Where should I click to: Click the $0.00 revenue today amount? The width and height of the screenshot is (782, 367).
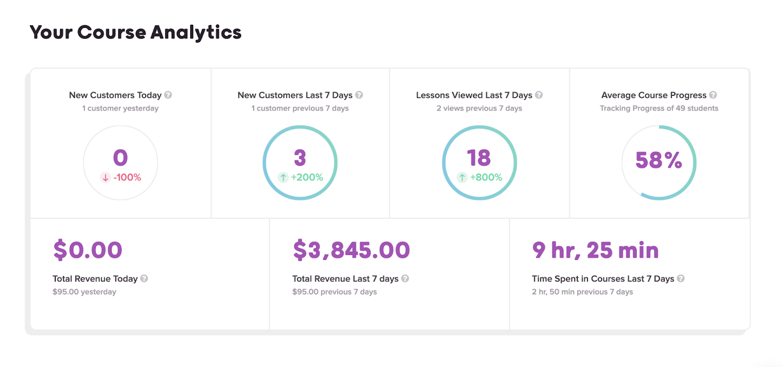tap(87, 250)
